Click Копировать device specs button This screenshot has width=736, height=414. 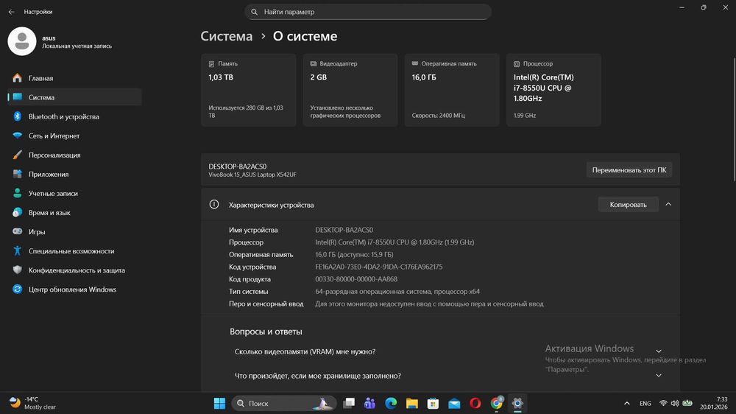(628, 204)
